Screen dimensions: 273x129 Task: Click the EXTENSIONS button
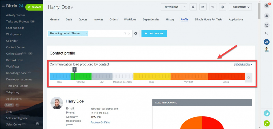[x=171, y=7]
